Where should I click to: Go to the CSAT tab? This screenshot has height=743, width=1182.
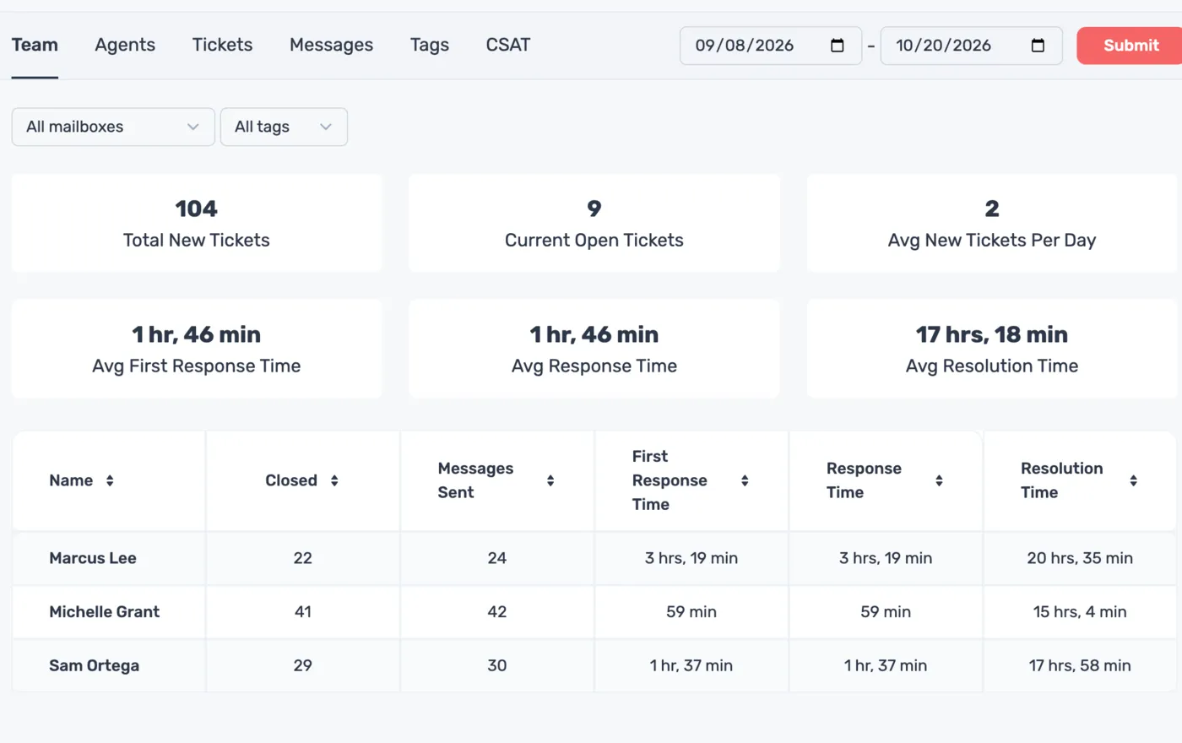click(508, 45)
